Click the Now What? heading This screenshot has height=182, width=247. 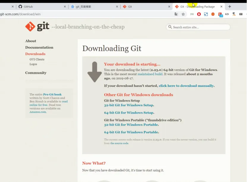click(x=94, y=163)
